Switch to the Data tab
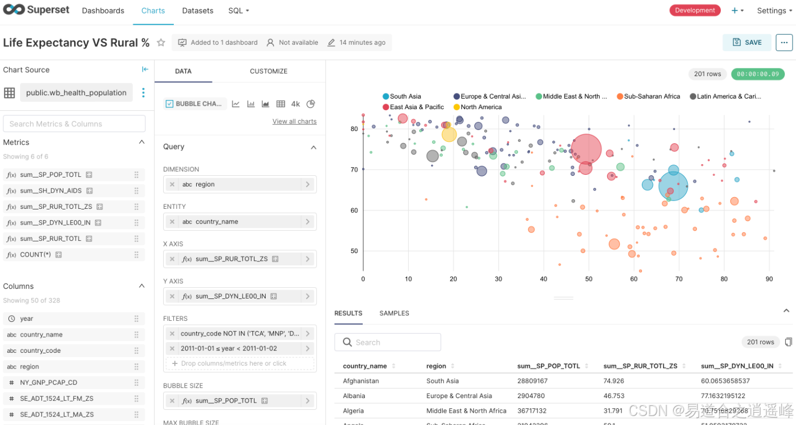 pyautogui.click(x=183, y=71)
